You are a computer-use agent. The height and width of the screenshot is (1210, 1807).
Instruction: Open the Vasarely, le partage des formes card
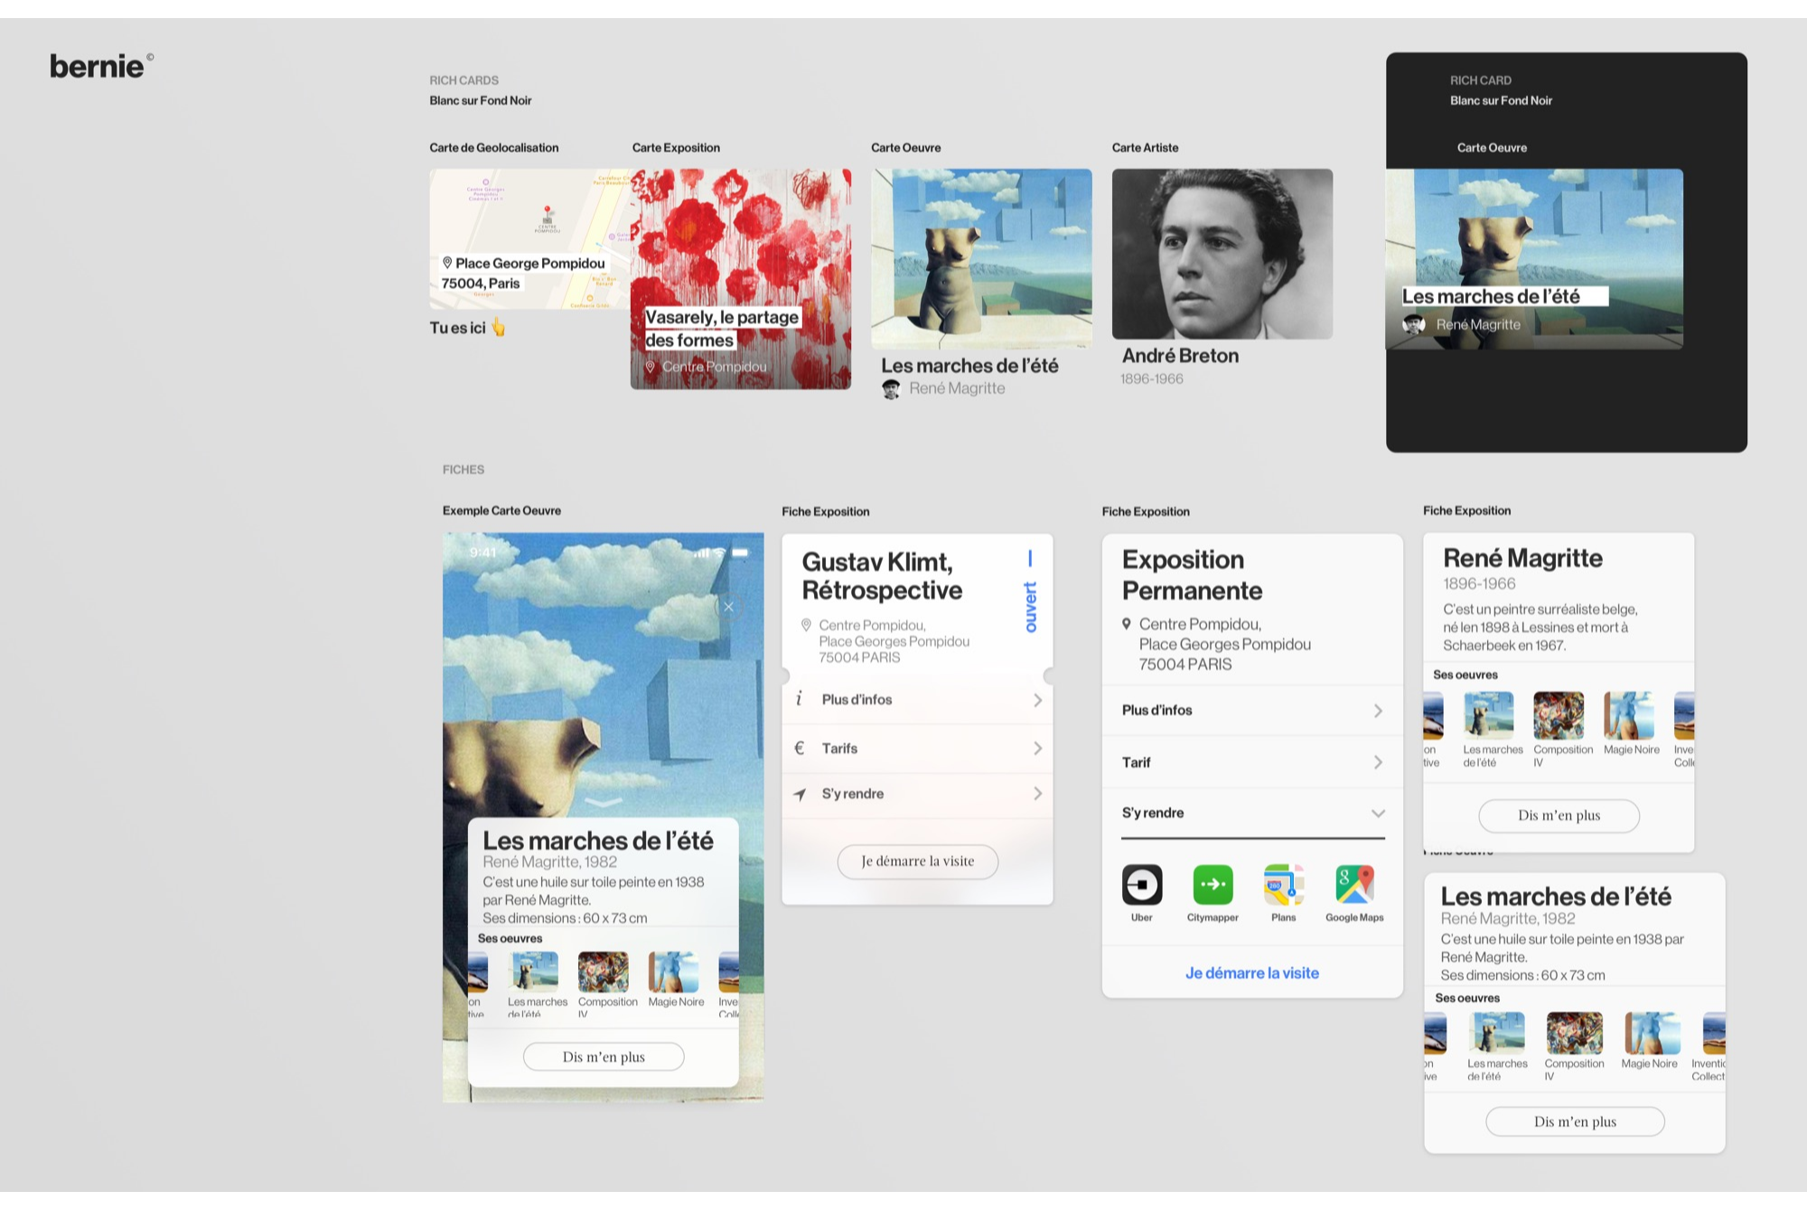[741, 279]
